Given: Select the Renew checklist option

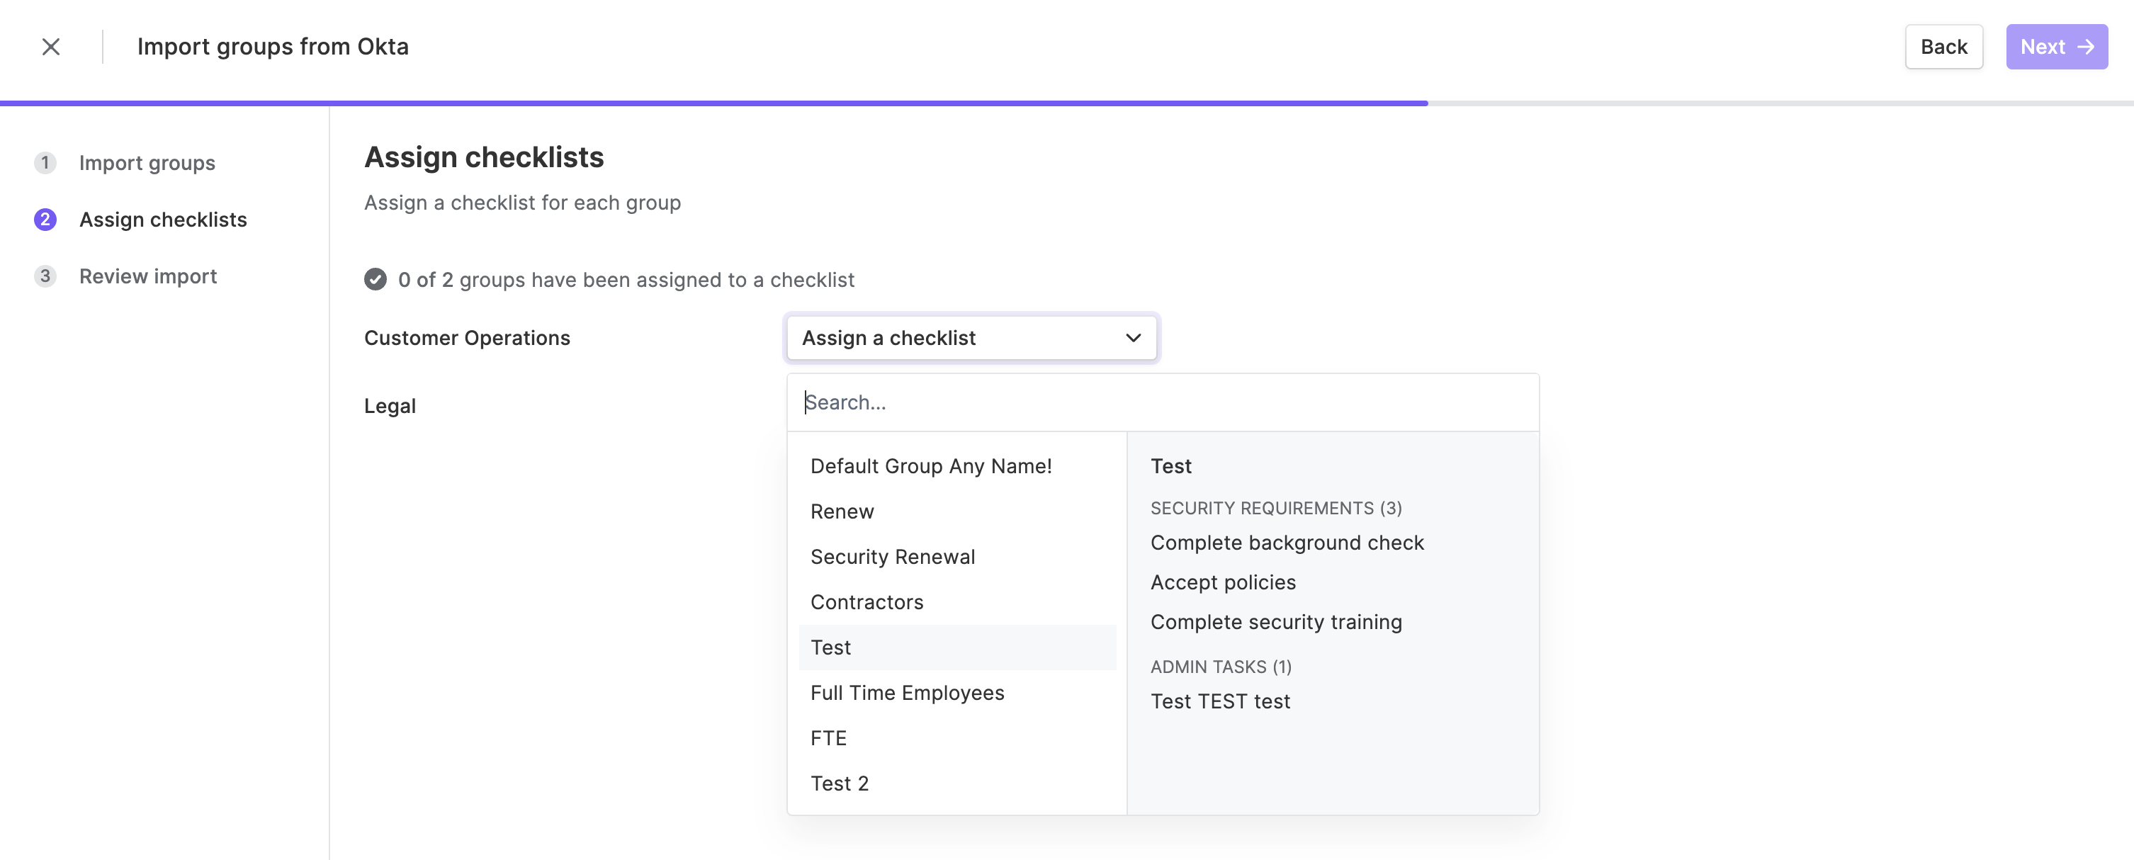Looking at the screenshot, I should point(956,511).
